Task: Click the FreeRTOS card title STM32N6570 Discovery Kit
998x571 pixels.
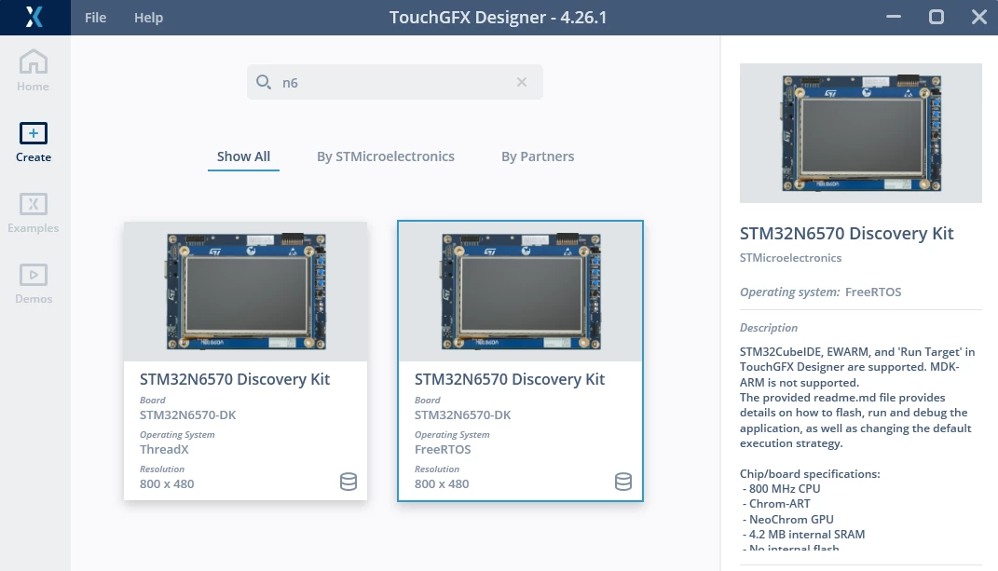Action: (x=510, y=379)
